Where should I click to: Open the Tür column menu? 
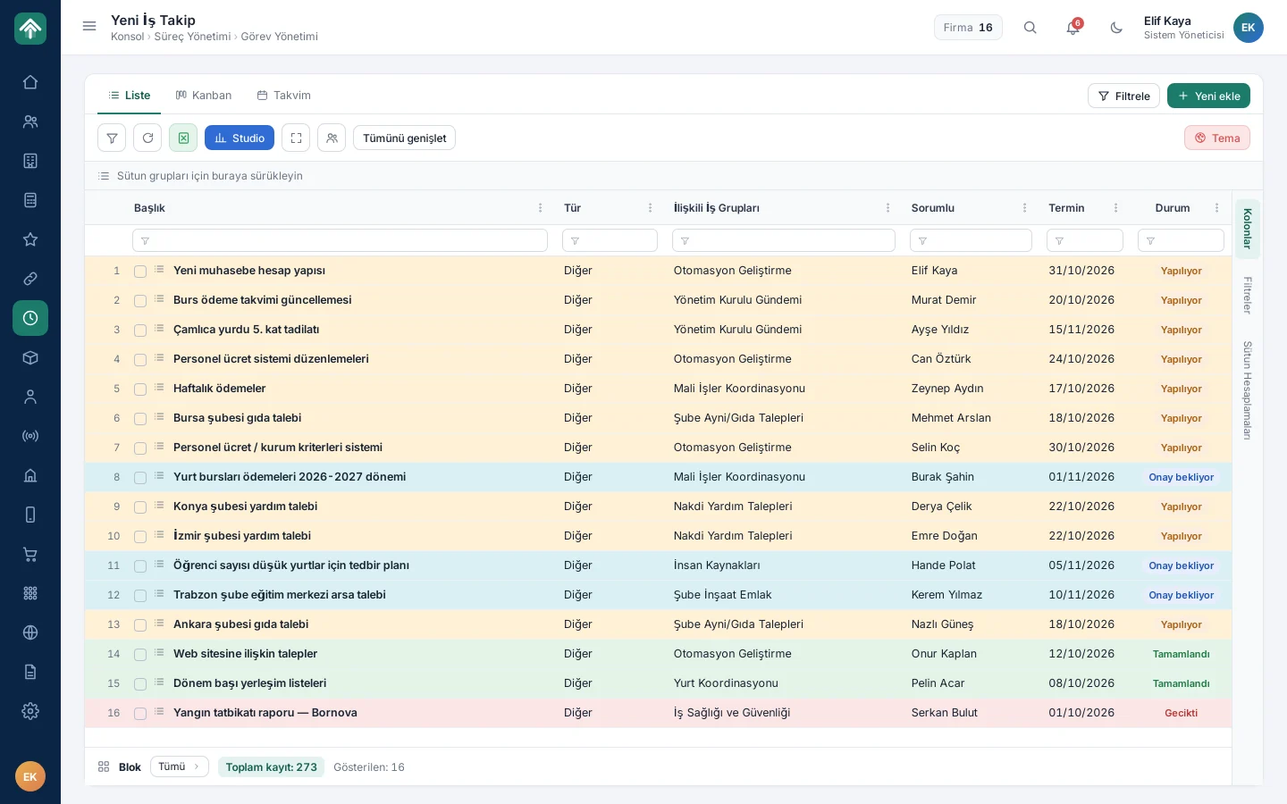click(x=650, y=208)
